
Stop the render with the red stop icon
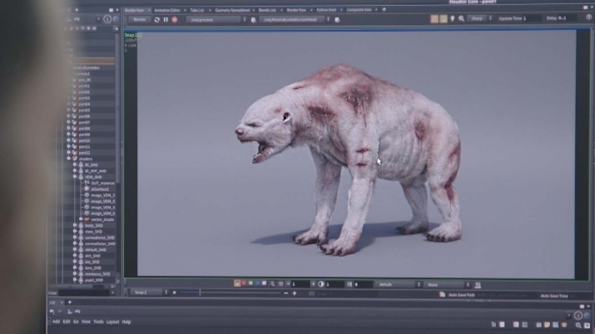(175, 18)
